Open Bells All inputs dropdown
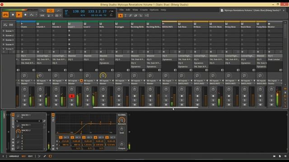The height and width of the screenshot is (162, 289). (105, 81)
